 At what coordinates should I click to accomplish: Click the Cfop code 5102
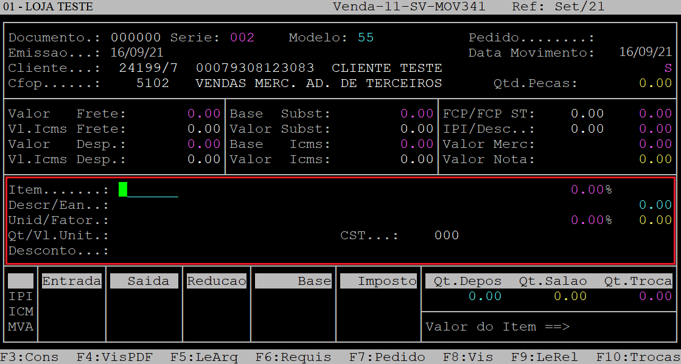coord(152,83)
